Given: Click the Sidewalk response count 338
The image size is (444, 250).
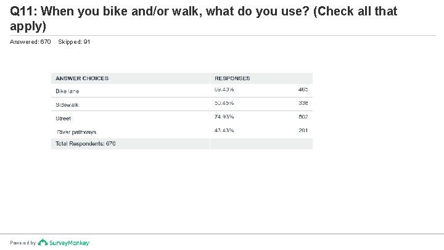Looking at the screenshot, I should tap(302, 104).
